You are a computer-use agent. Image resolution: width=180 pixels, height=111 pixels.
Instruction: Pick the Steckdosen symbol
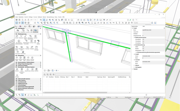click(21, 36)
